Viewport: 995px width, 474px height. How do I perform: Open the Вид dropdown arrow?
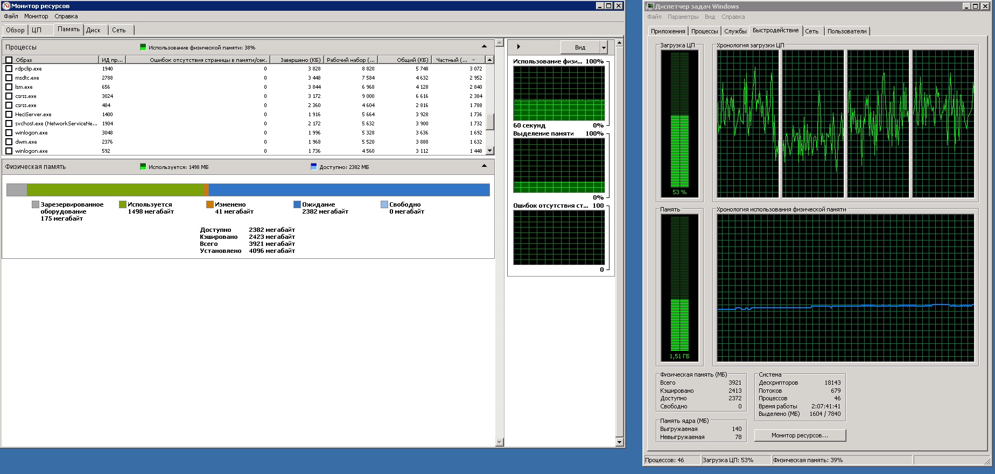tap(604, 47)
